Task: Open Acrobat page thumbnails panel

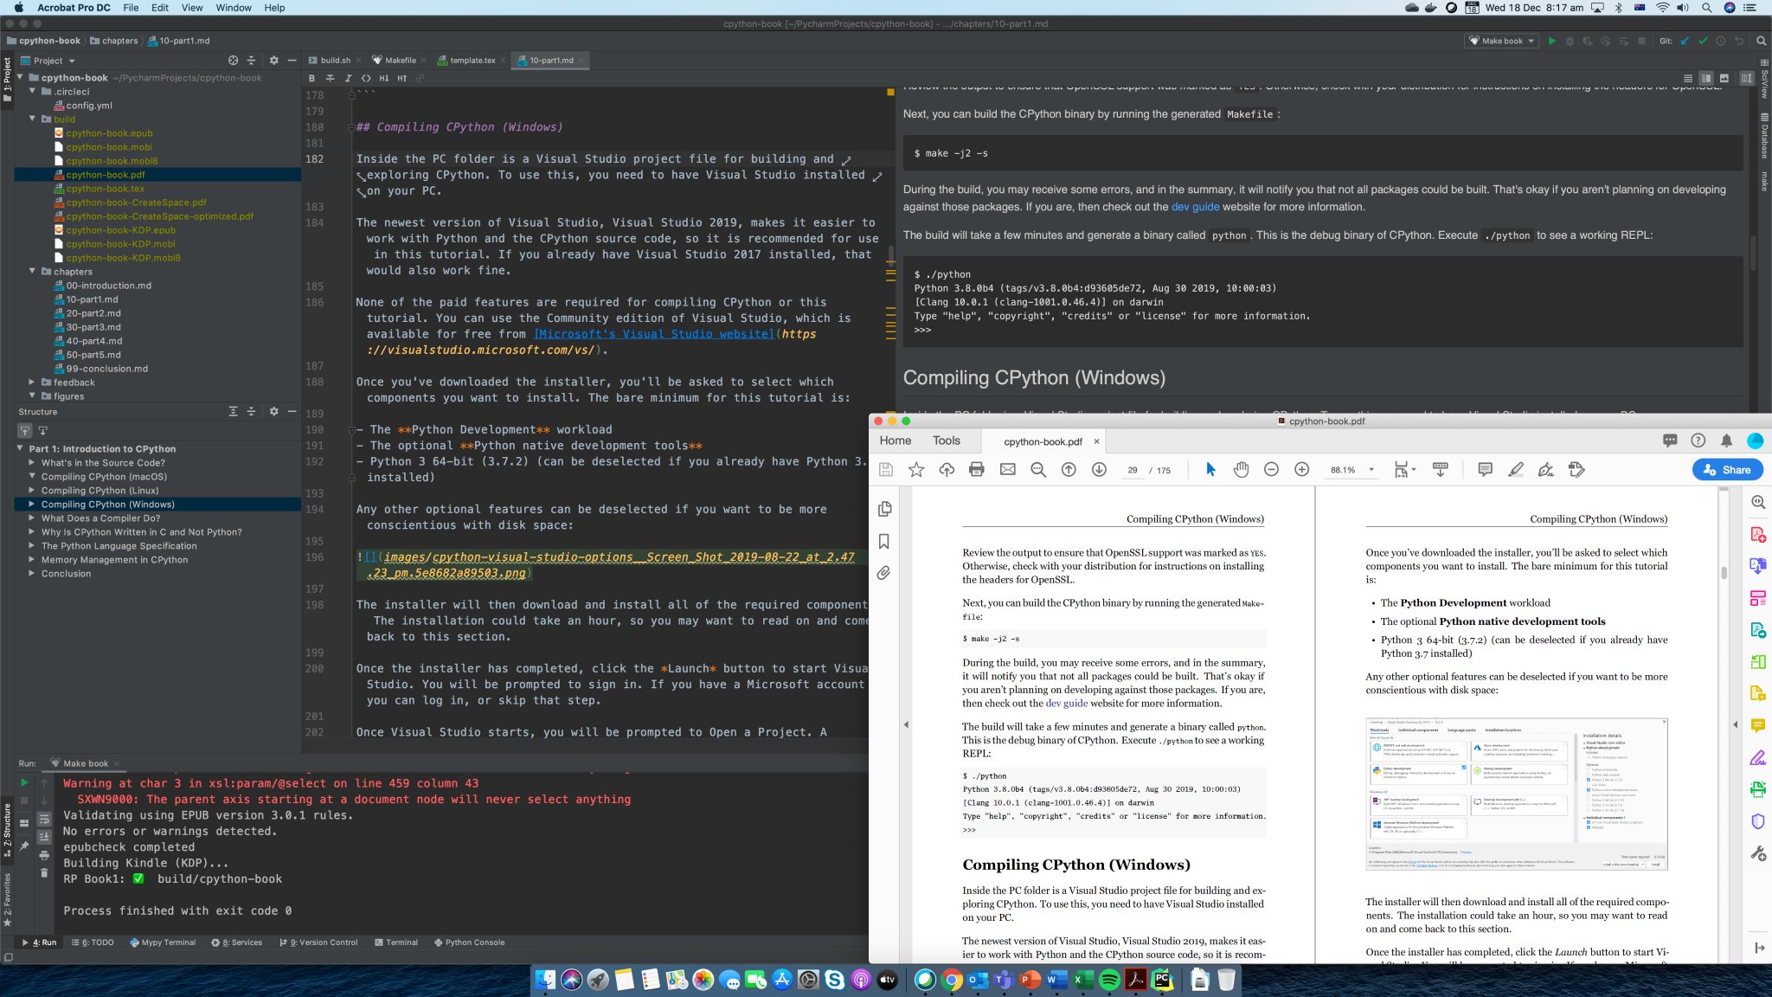Action: click(x=884, y=509)
